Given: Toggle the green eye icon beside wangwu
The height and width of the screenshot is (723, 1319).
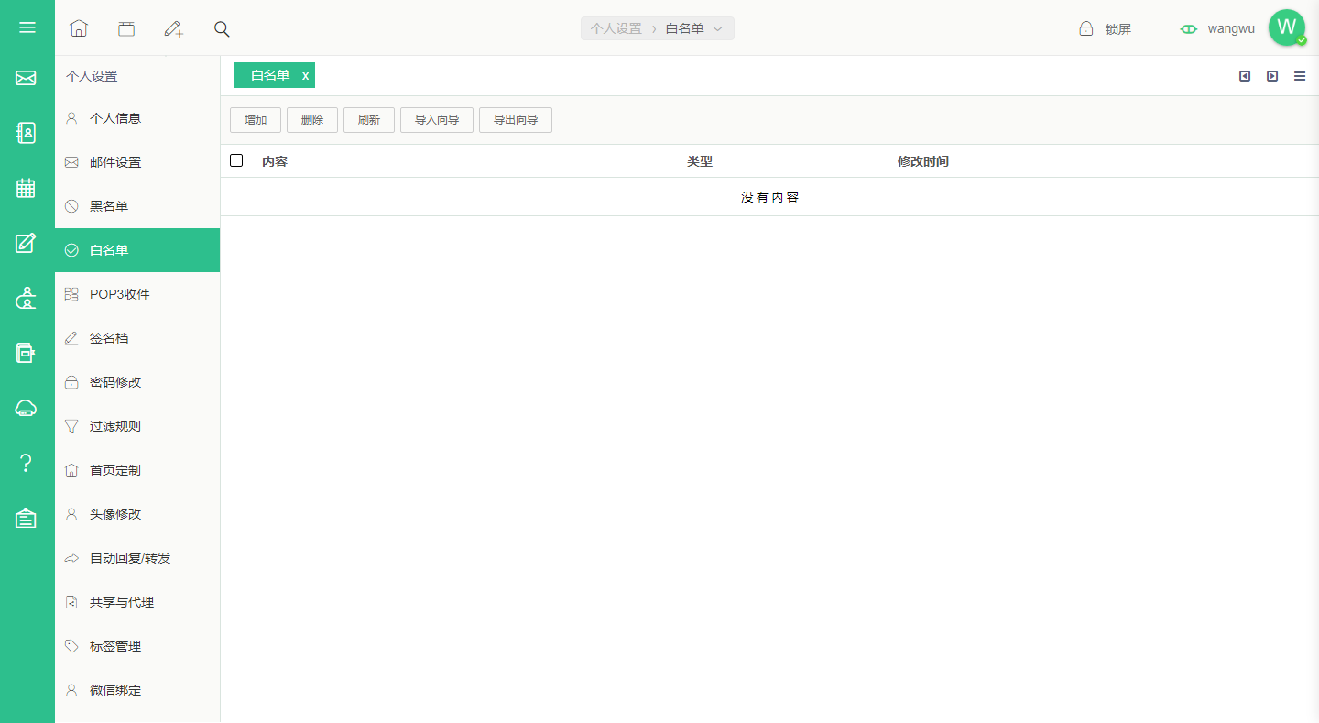Looking at the screenshot, I should pyautogui.click(x=1189, y=29).
